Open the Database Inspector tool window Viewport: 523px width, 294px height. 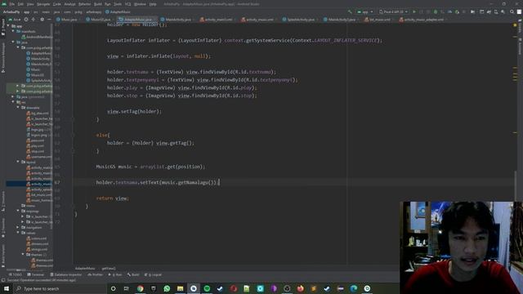pyautogui.click(x=65, y=274)
